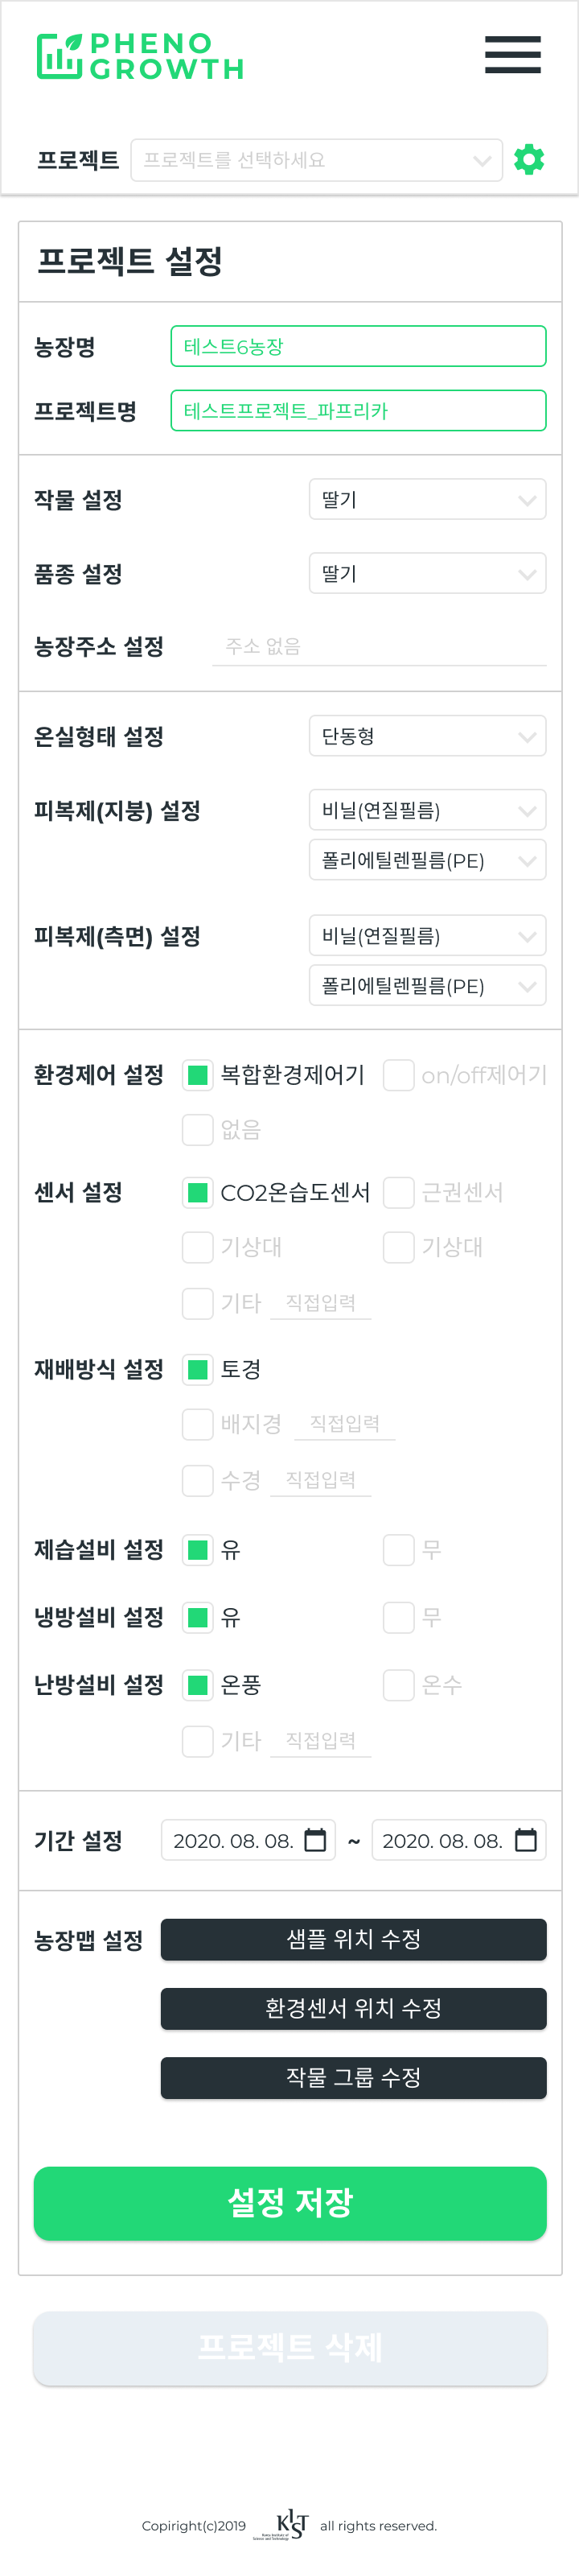The width and height of the screenshot is (579, 2561).
Task: Click the 설정 저장 button
Action: point(290,2203)
